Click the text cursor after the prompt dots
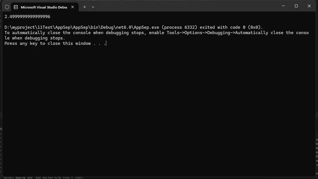 pos(106,43)
